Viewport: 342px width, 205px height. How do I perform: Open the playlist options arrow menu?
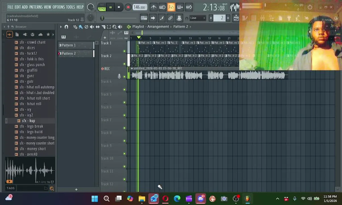61,27
